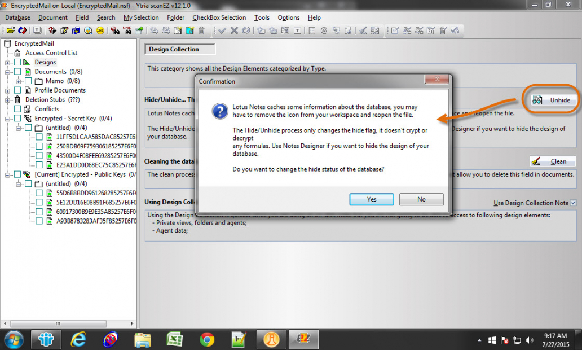Click the question-mark arrow toolbar icon
Screen dimensions: 582x350
point(52,30)
